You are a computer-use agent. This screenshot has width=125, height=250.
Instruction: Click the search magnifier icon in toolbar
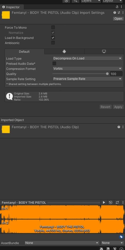76,1
